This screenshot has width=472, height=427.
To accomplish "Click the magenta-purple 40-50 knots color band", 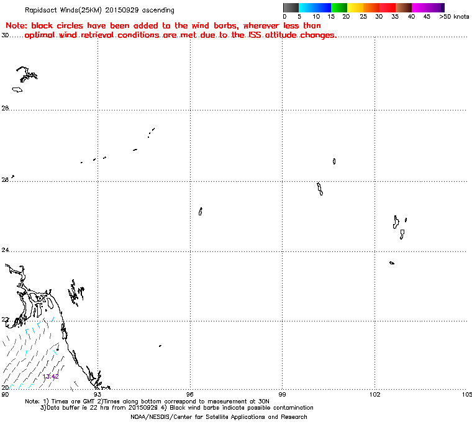I will (x=428, y=7).
